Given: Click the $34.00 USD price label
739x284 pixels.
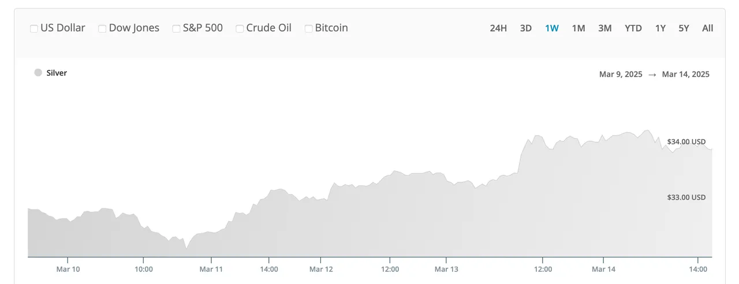Looking at the screenshot, I should pyautogui.click(x=686, y=142).
